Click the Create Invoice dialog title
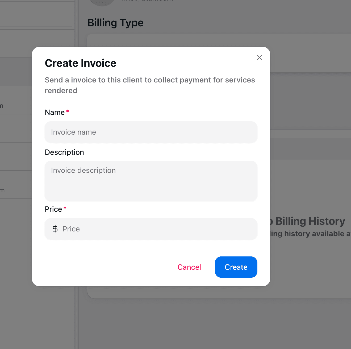351x349 pixels. click(81, 63)
